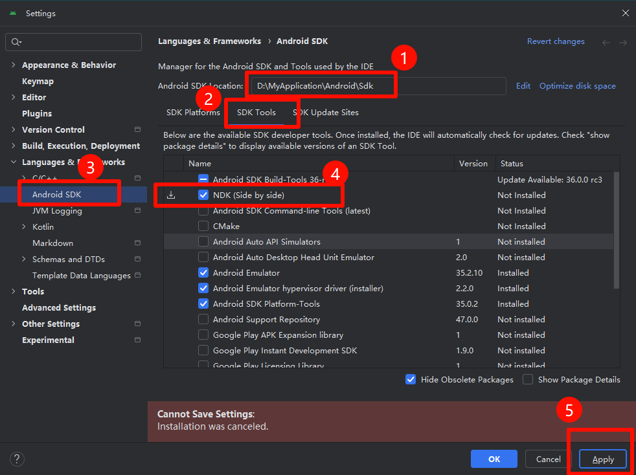This screenshot has width=636, height=475.
Task: Collapse Languages & Frameworks section
Action: pyautogui.click(x=14, y=162)
